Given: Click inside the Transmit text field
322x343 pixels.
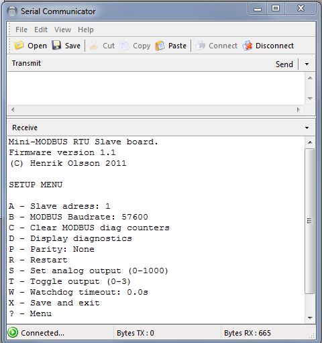Looking at the screenshot, I should 156,88.
